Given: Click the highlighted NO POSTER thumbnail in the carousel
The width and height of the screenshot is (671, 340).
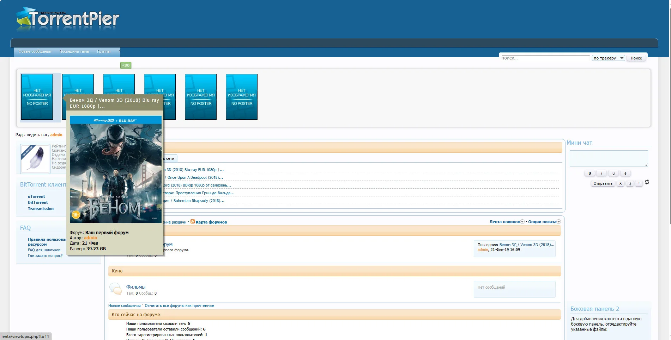Looking at the screenshot, I should (x=37, y=97).
